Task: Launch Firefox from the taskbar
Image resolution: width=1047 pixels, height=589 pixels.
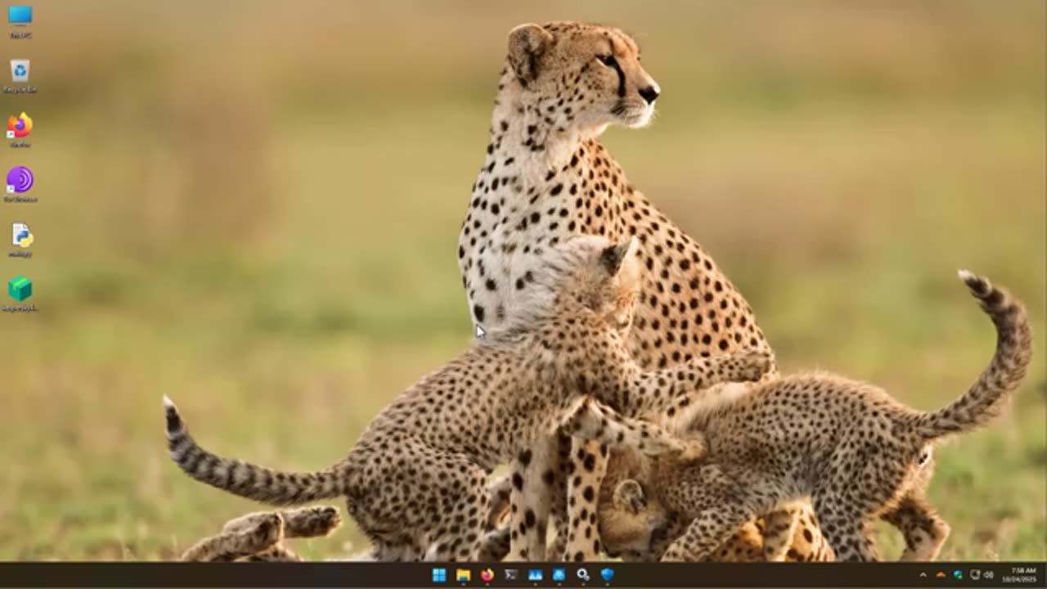Action: click(x=488, y=575)
